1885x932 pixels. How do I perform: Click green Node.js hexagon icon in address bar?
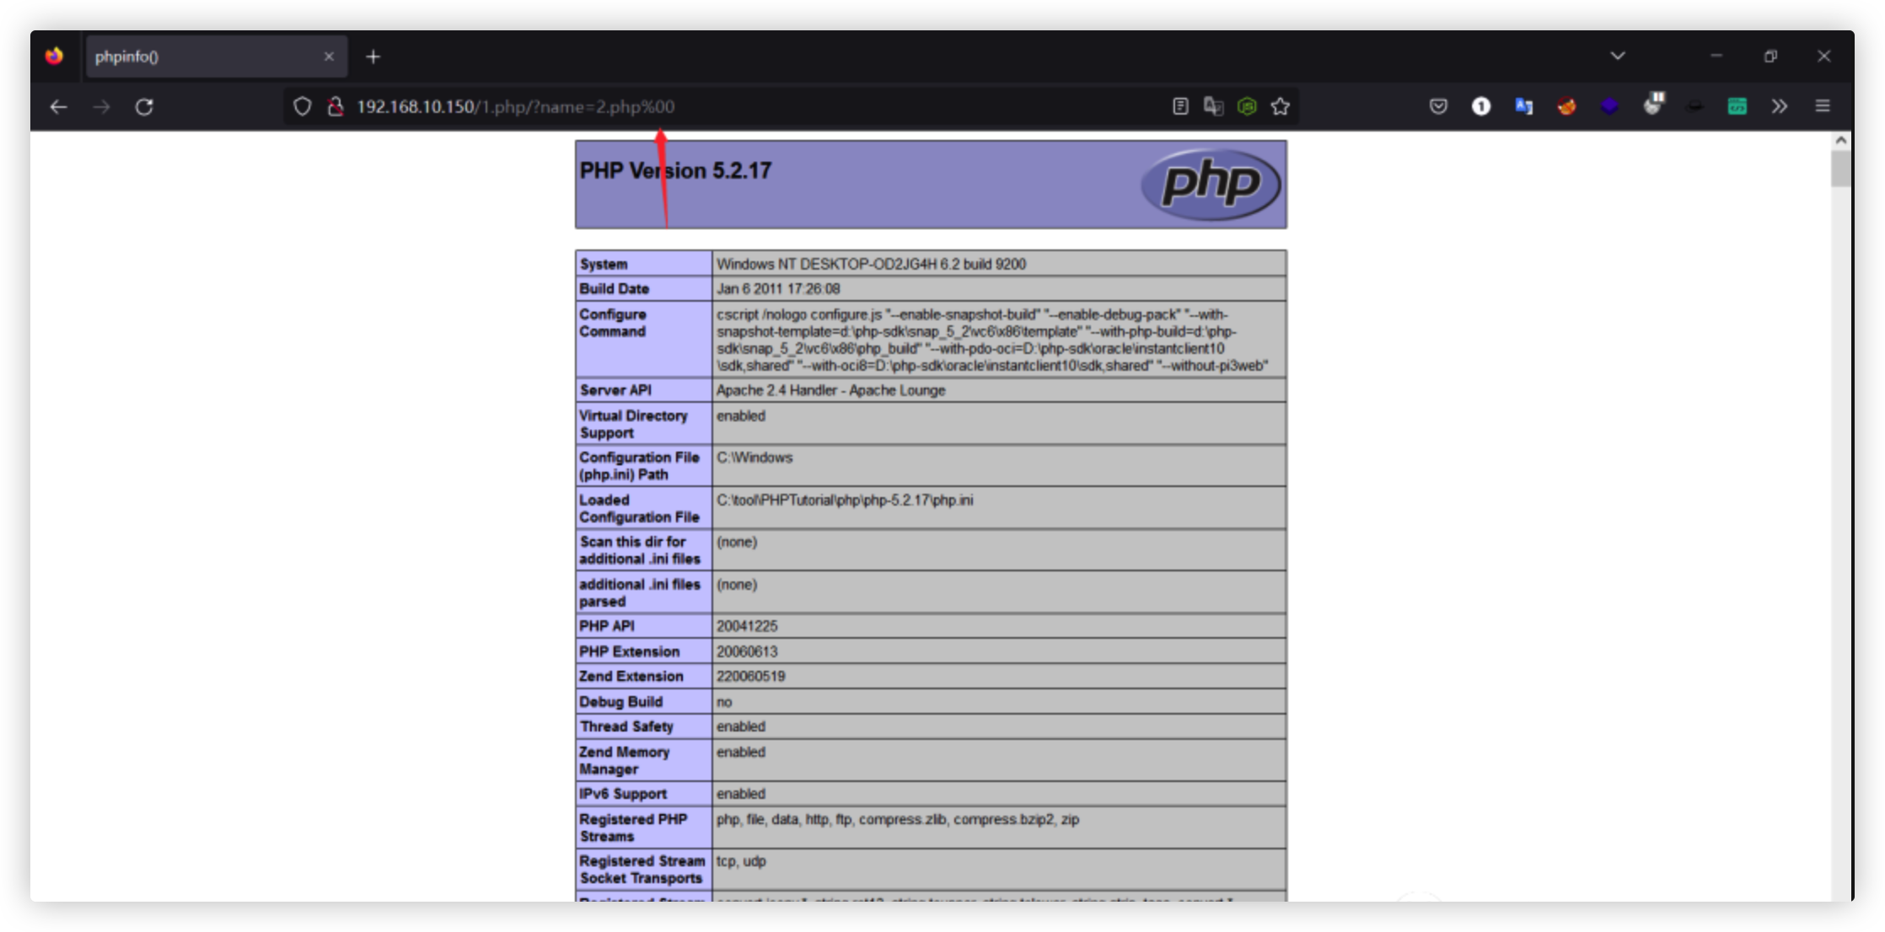(x=1247, y=107)
